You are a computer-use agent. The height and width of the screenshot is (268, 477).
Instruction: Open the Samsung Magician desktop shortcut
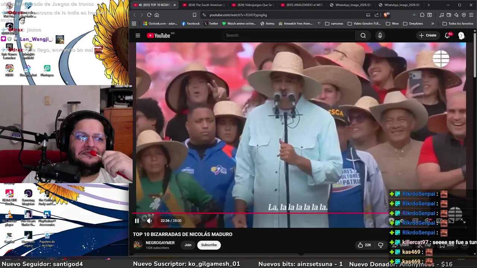(x=28, y=197)
